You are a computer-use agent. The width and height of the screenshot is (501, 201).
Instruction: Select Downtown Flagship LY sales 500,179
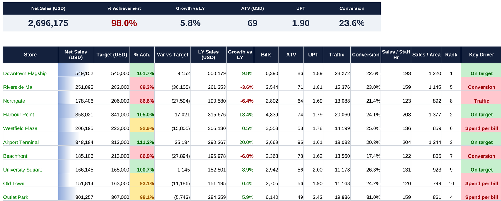[209, 70]
